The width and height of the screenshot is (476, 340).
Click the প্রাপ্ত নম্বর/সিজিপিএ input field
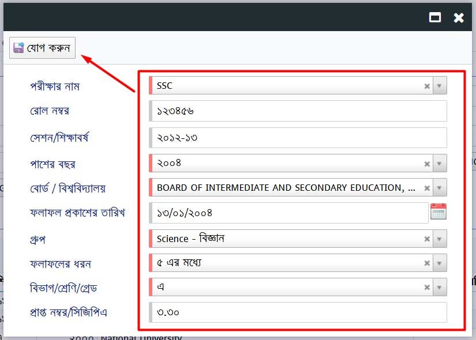[297, 312]
